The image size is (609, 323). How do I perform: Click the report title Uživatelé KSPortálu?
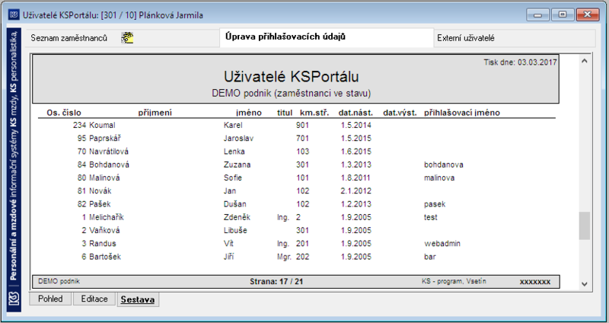(x=292, y=77)
